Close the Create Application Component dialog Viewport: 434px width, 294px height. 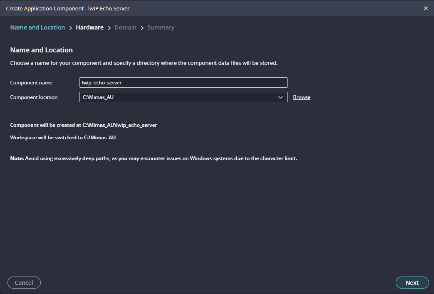pyautogui.click(x=426, y=8)
